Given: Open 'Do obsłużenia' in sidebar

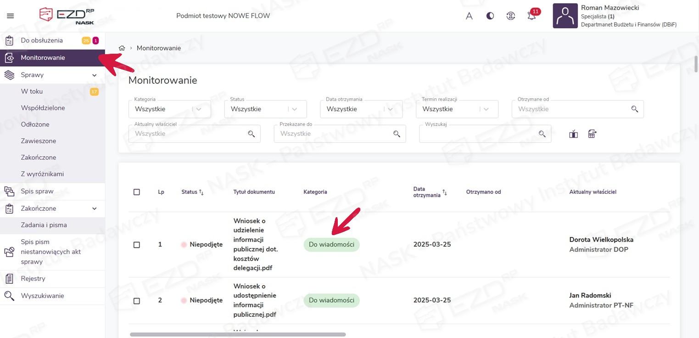Looking at the screenshot, I should click(x=42, y=40).
